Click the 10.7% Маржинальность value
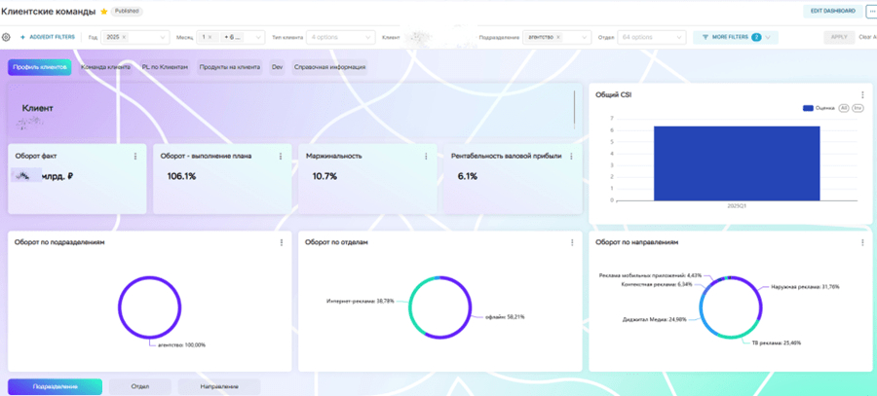 point(324,176)
